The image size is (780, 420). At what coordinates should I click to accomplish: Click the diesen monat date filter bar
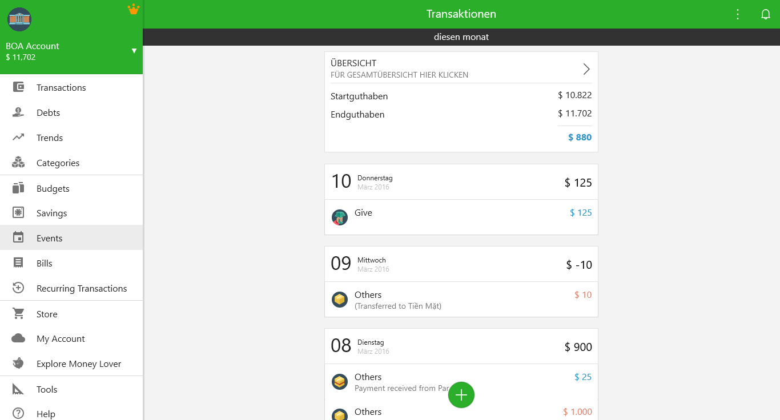(x=461, y=37)
